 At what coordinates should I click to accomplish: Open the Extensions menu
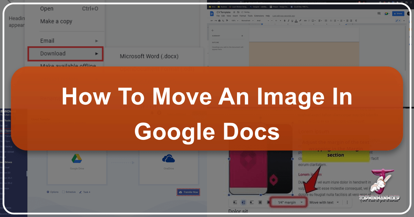(259, 16)
